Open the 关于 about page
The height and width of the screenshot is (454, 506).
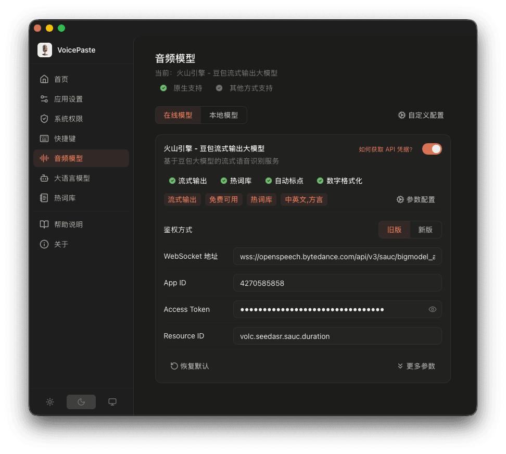click(81, 244)
